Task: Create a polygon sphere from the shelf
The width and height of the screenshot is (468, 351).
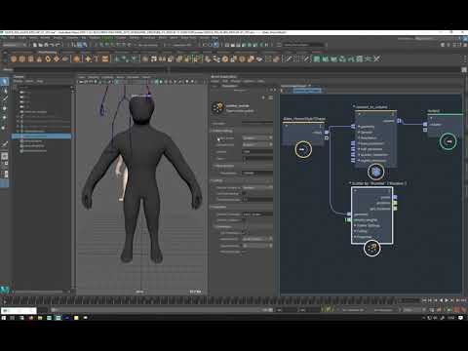Action: tap(14, 58)
